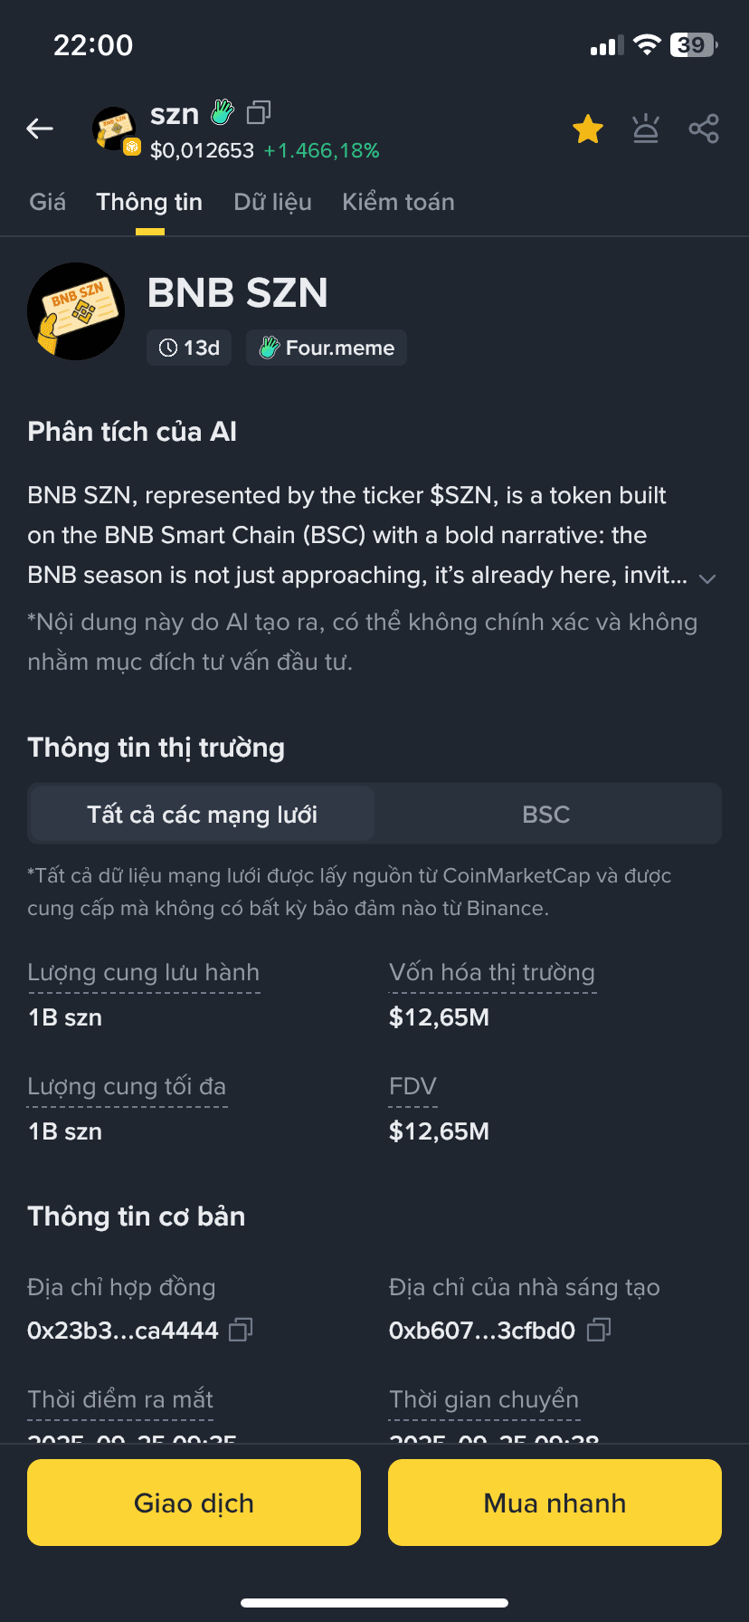Open the price alert bell icon

[x=646, y=129]
